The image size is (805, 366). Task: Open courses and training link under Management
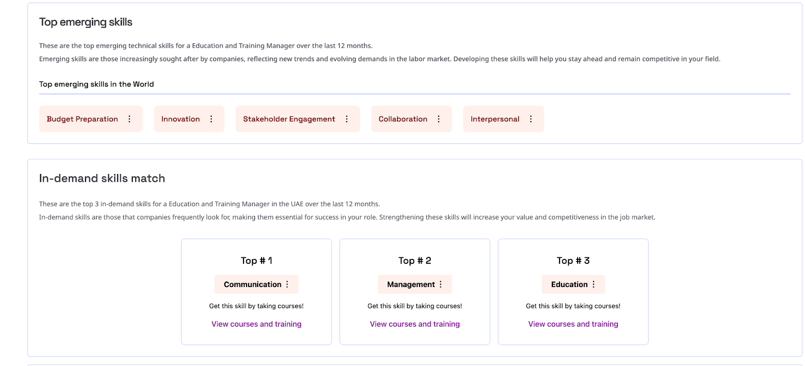[x=415, y=324]
